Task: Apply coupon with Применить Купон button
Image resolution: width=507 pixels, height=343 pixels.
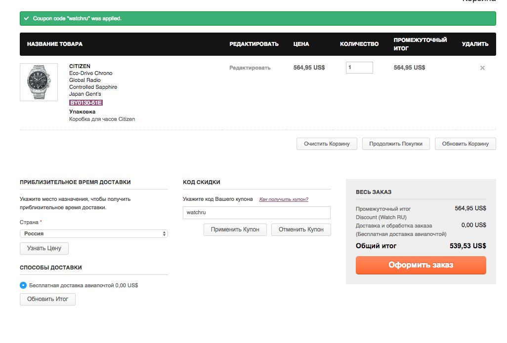Action: click(235, 229)
